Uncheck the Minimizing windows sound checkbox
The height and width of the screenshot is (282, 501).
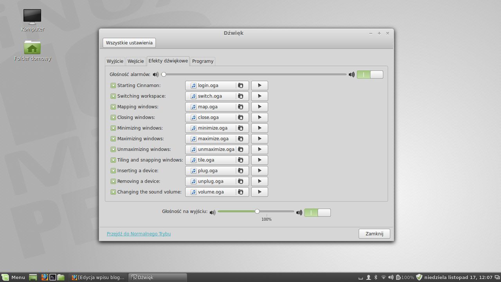pos(113,128)
